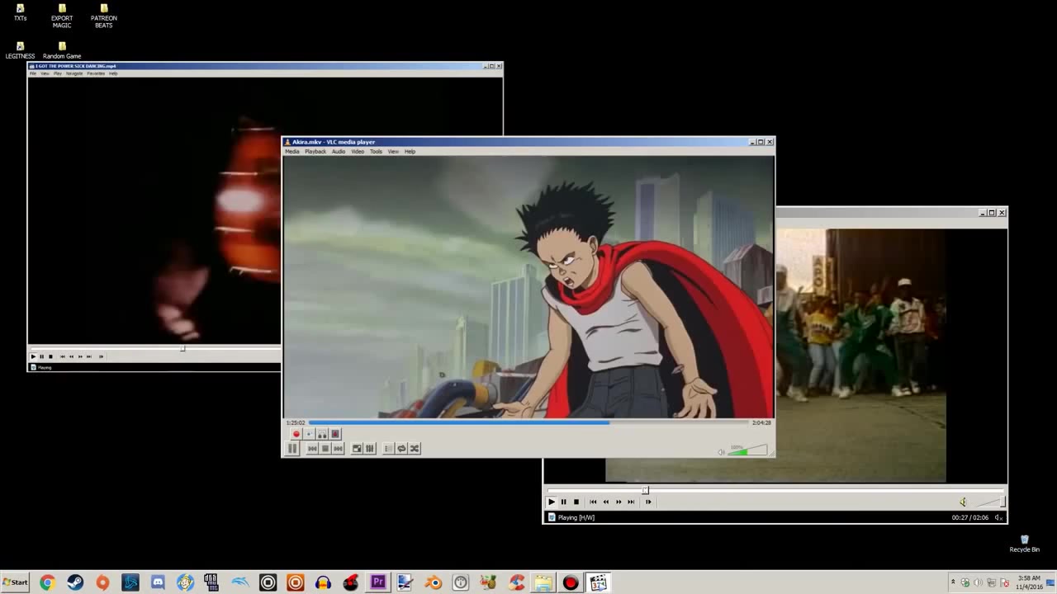The height and width of the screenshot is (594, 1057).
Task: Open Discord from the taskbar
Action: 158,582
